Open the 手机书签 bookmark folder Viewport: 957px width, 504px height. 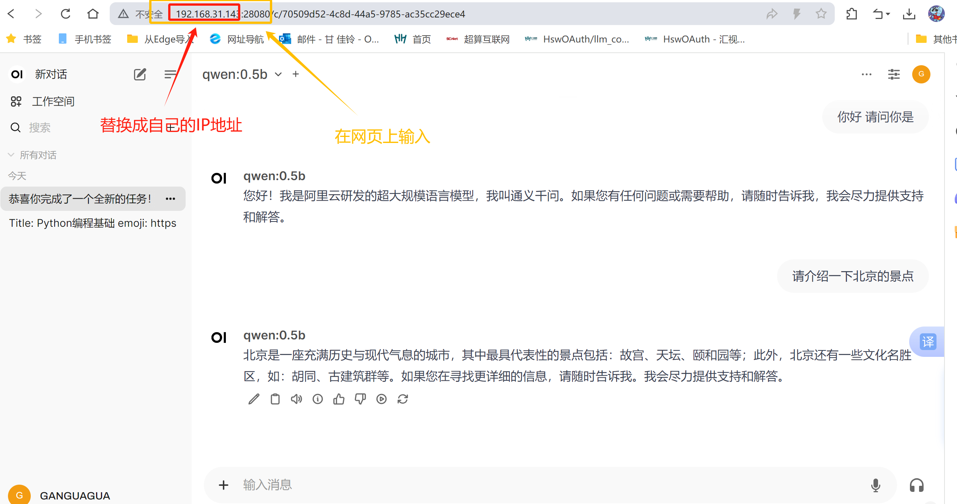(85, 39)
